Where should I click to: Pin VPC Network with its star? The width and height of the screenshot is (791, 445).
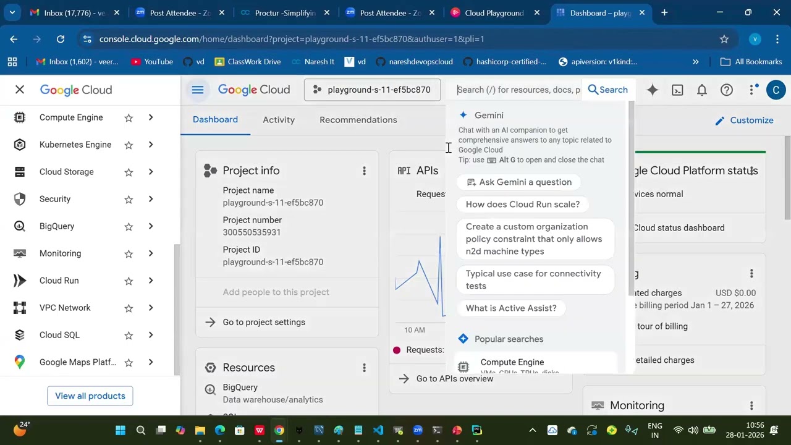click(x=129, y=308)
